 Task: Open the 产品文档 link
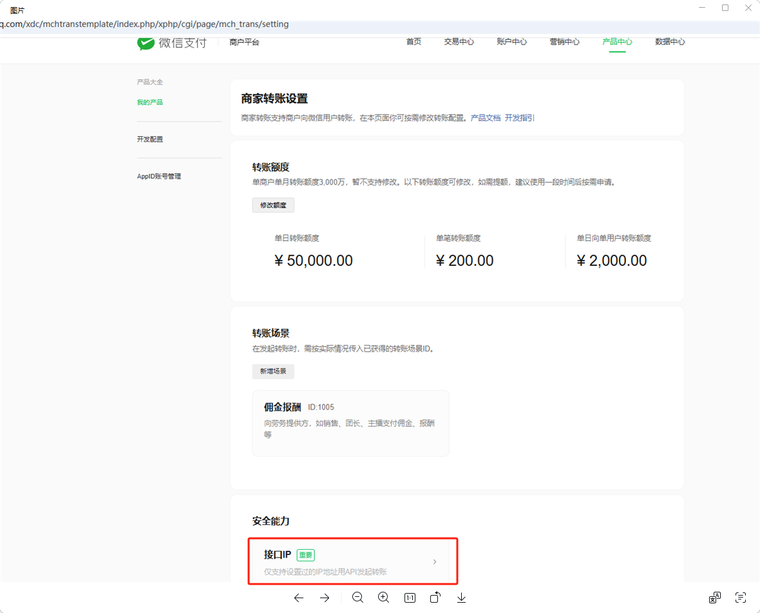[485, 118]
